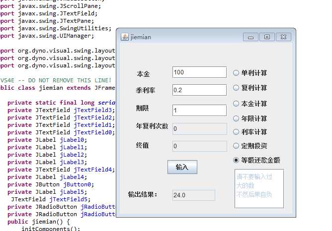332x231 pixels.
Task: Click 'class jiemian extends' in the code
Action: coord(54,88)
